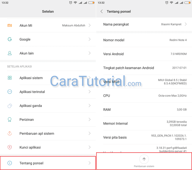Tap the Nomor model row
The image size is (192, 170).
coord(144,40)
